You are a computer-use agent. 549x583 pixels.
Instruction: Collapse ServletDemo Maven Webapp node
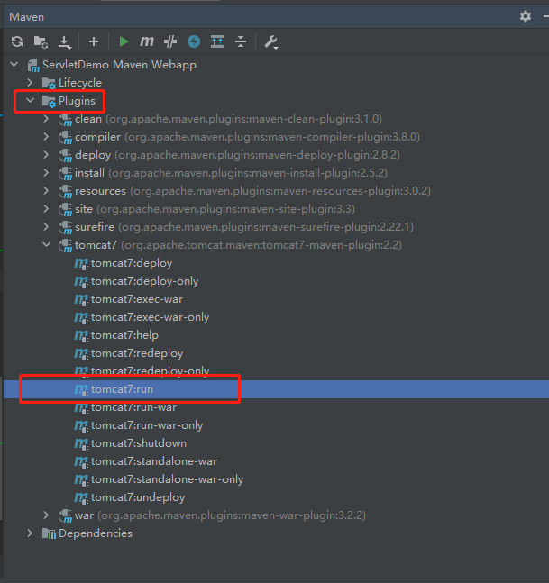(14, 65)
